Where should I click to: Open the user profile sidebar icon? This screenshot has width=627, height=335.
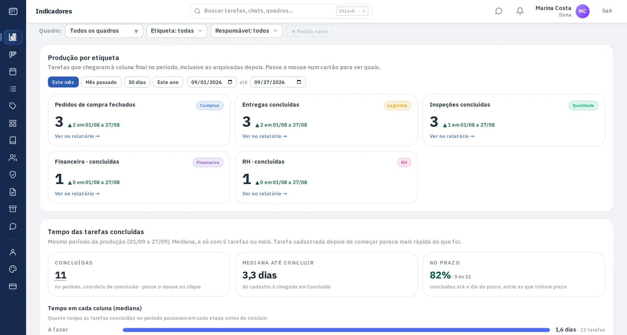[x=13, y=252]
